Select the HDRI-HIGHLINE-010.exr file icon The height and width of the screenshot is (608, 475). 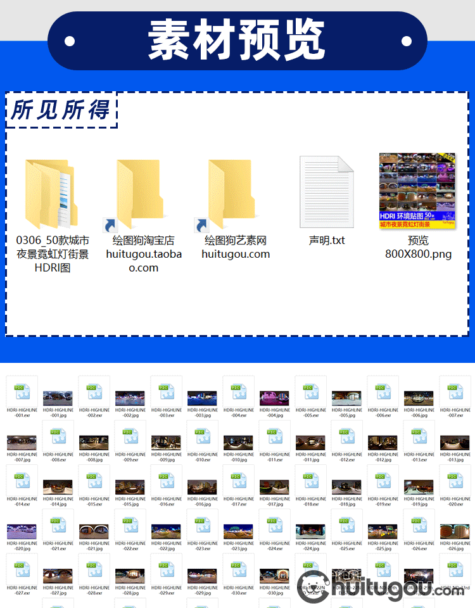point(203,436)
